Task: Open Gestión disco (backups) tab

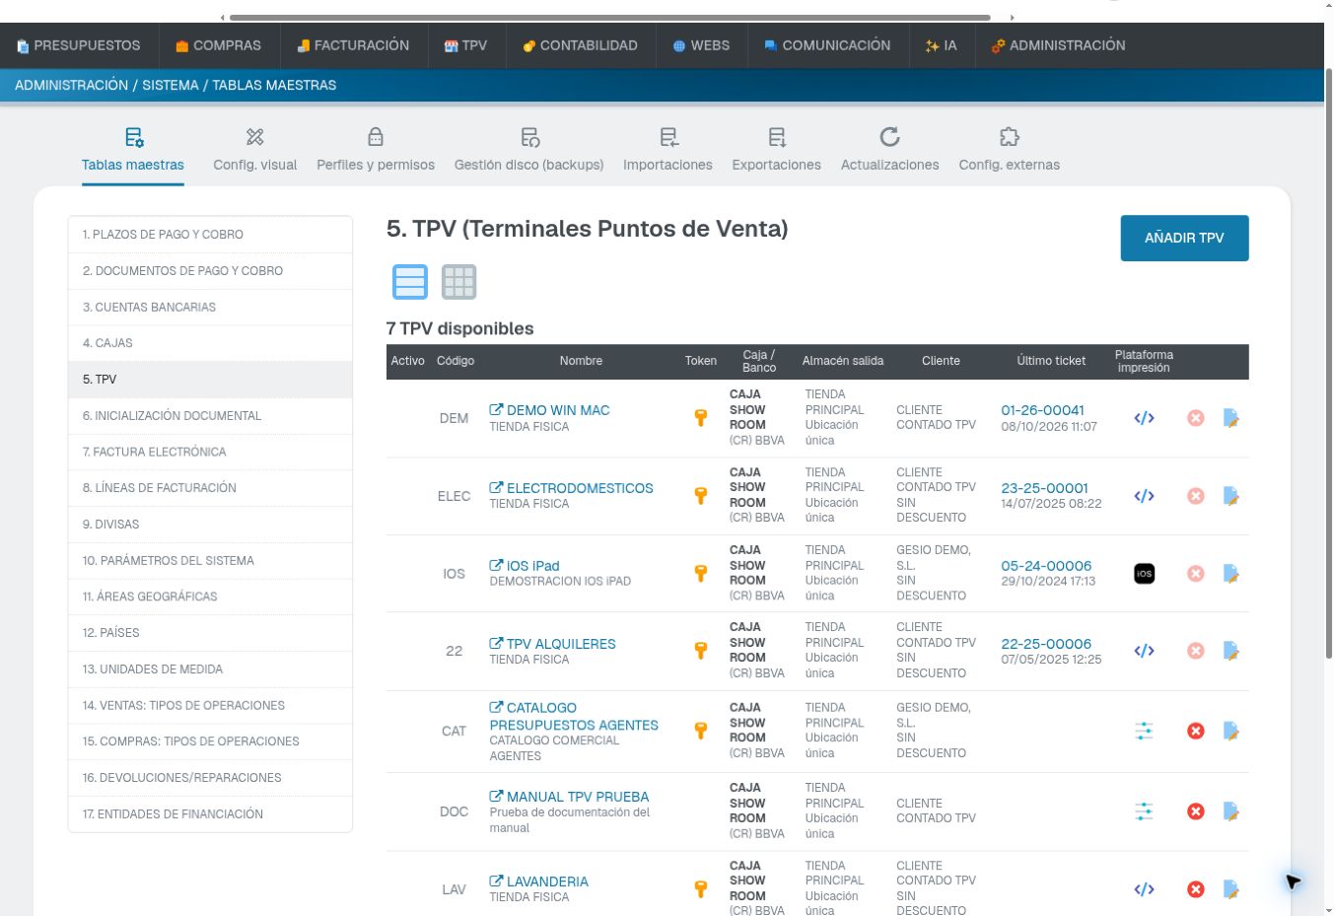Action: (529, 151)
